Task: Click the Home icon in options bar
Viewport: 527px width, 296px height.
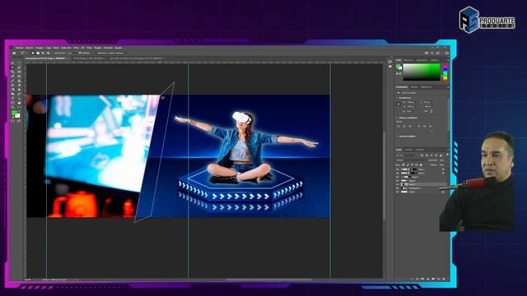Action: click(14, 53)
